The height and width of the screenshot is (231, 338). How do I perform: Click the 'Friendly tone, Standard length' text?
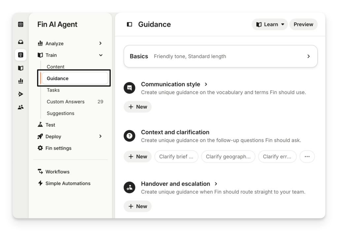pyautogui.click(x=190, y=57)
